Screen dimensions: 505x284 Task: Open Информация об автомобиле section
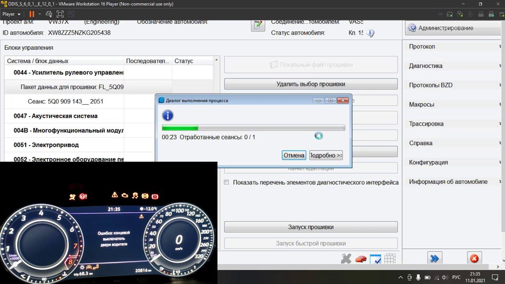(454, 182)
